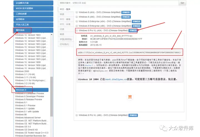
Task: Select Windows 8.1 Update entry
Action: coord(25,109)
